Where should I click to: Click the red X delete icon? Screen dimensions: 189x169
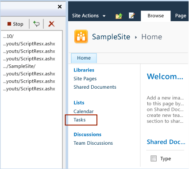[x=51, y=24]
